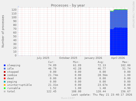Image resolution: width=136 pixels, height=101 pixels.
Task: Click the runnable legend color swatch
Action: [5, 88]
